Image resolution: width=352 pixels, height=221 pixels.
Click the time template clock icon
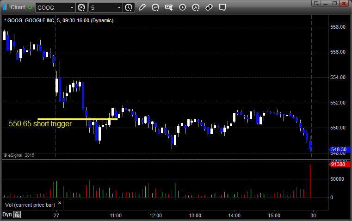click(x=128, y=7)
